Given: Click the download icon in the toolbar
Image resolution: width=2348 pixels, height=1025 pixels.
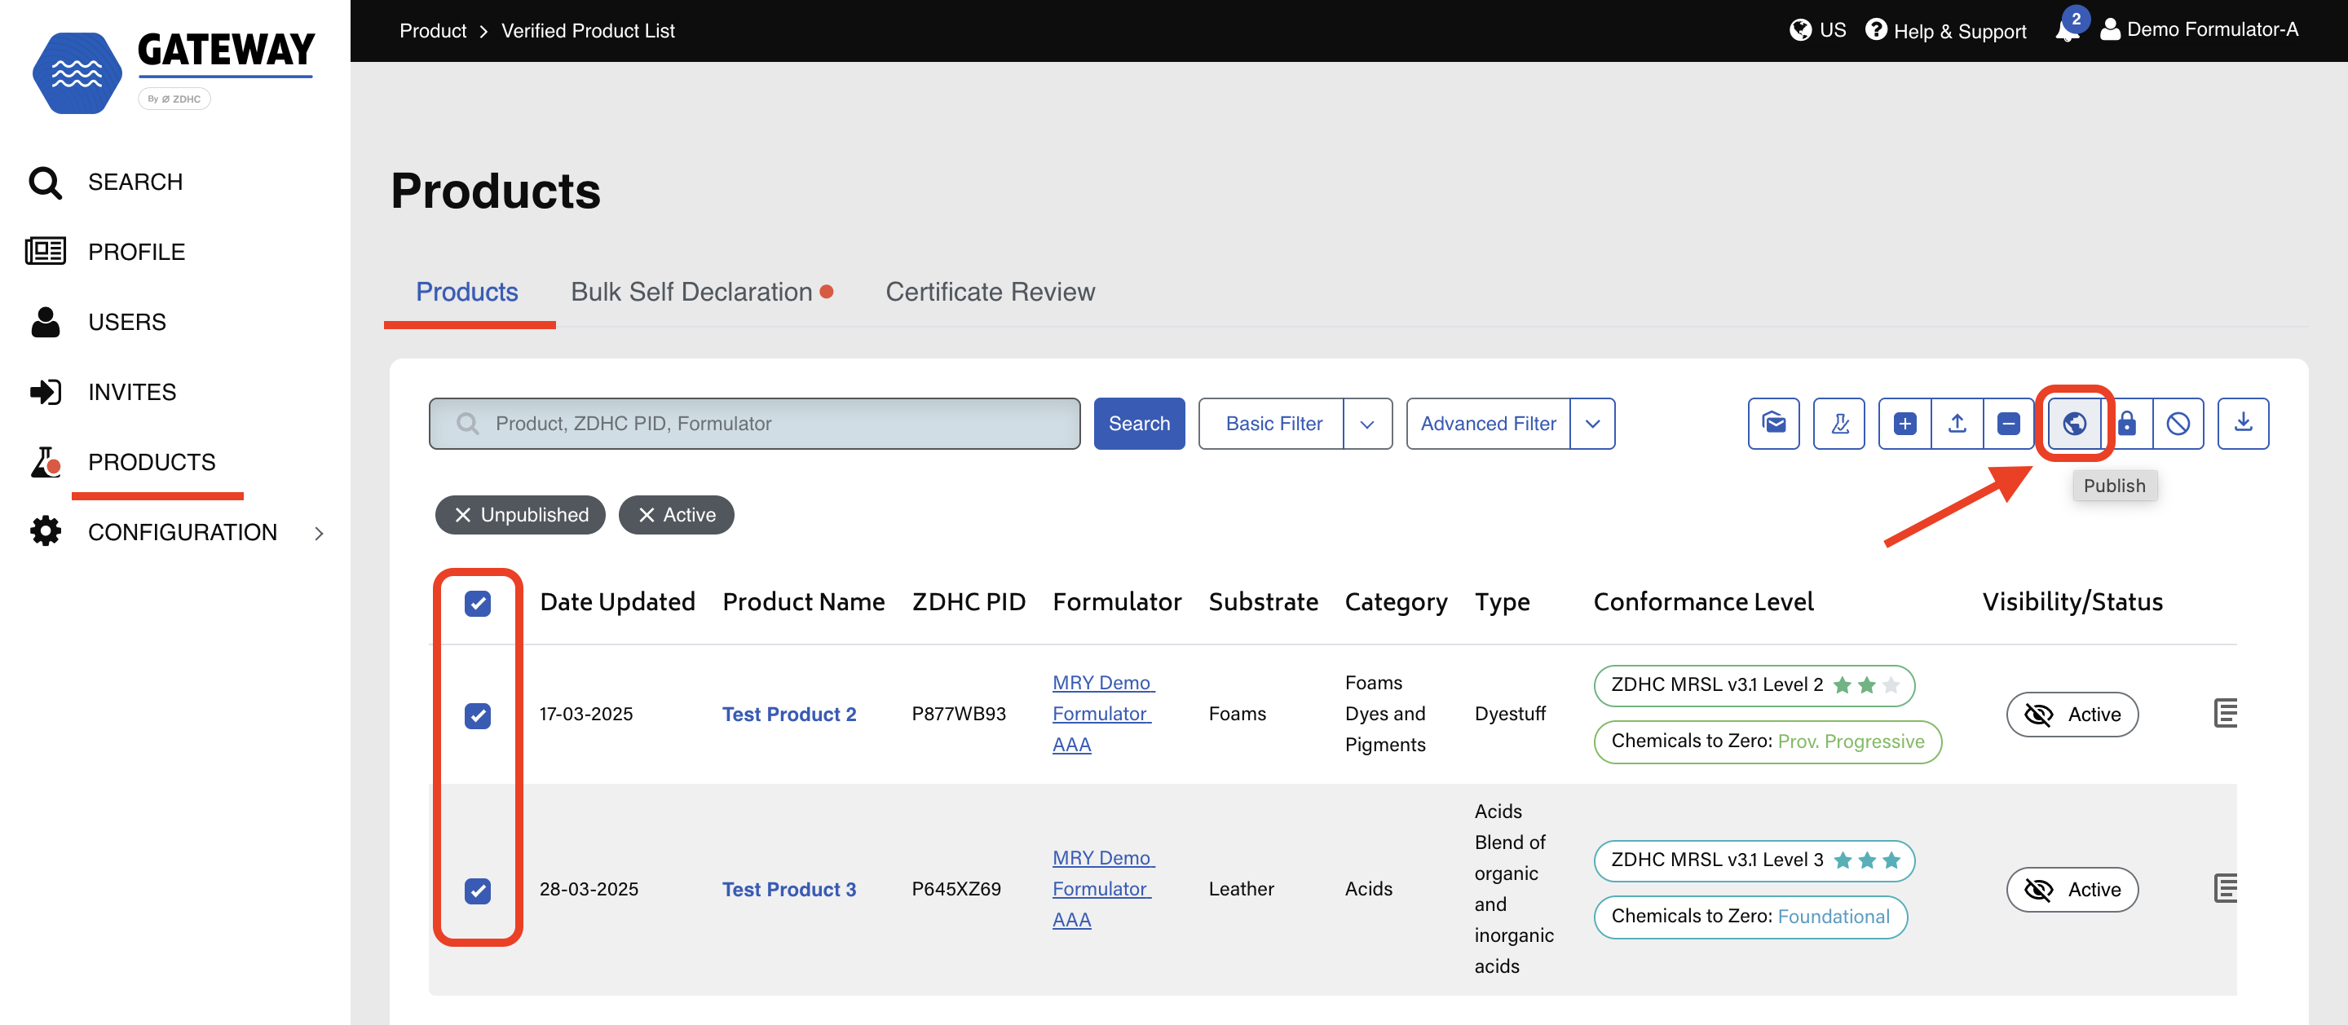Looking at the screenshot, I should [x=2243, y=424].
